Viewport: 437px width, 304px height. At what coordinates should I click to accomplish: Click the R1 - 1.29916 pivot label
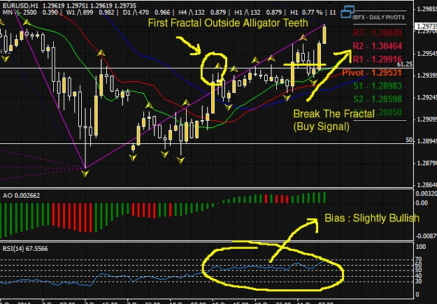click(x=378, y=59)
